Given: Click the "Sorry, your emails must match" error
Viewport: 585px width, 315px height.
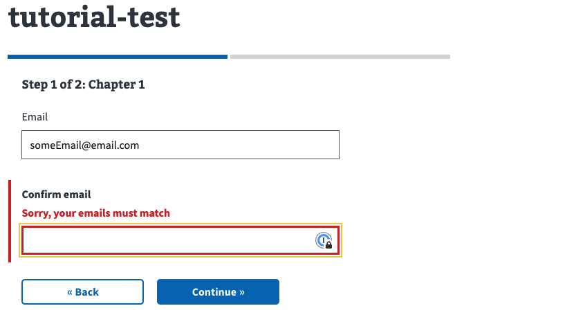Looking at the screenshot, I should (x=96, y=213).
